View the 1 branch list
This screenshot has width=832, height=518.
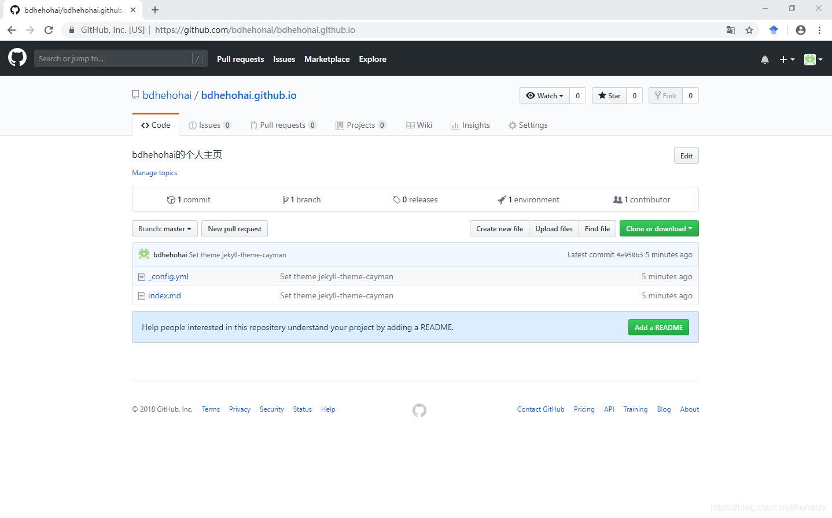coord(301,199)
